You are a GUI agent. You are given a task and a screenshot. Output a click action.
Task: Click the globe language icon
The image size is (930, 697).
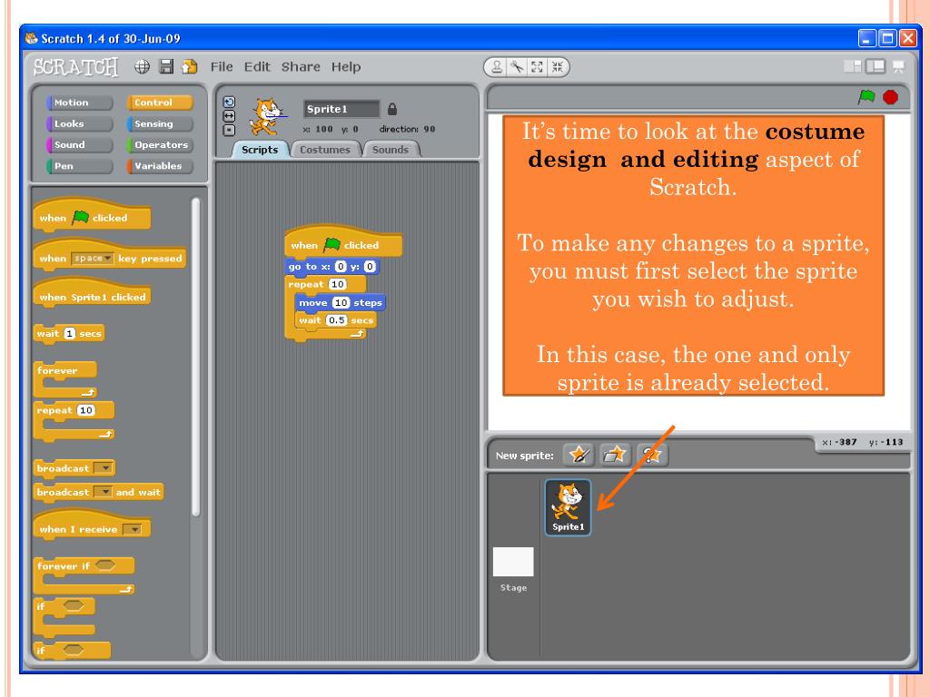(x=143, y=66)
